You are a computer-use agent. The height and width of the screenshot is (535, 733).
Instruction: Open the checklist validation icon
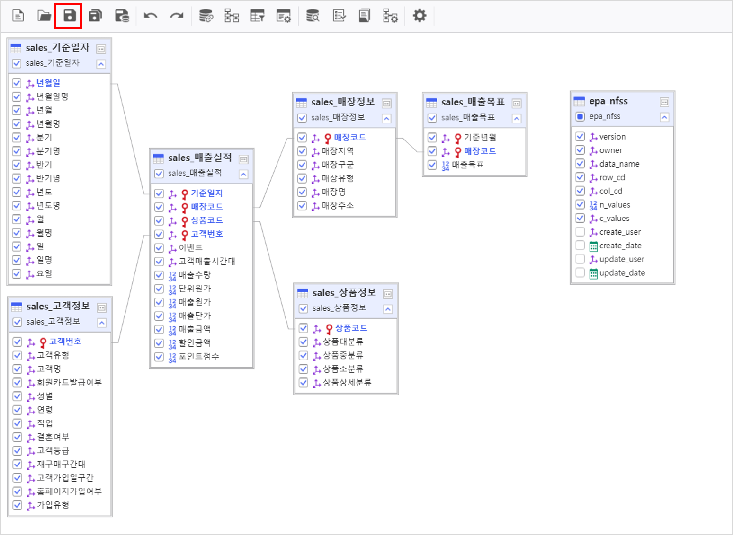click(x=339, y=16)
